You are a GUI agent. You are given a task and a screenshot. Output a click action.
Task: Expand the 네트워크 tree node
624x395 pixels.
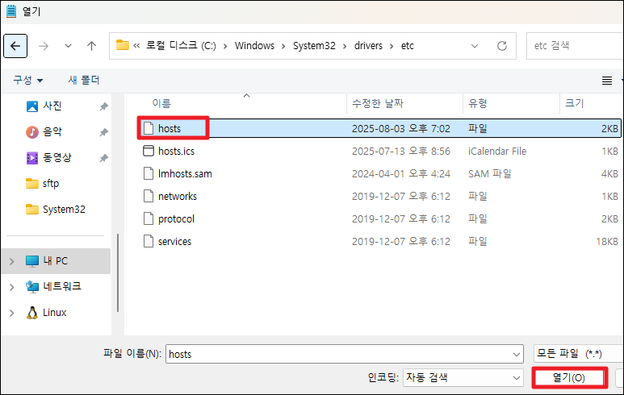tap(11, 287)
